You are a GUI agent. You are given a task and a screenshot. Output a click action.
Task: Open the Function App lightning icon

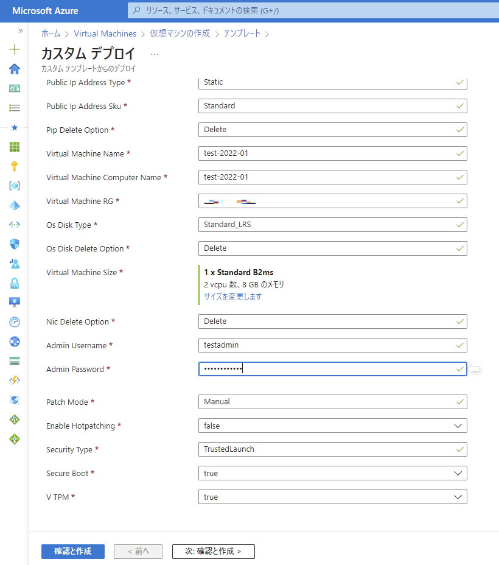pos(15,381)
